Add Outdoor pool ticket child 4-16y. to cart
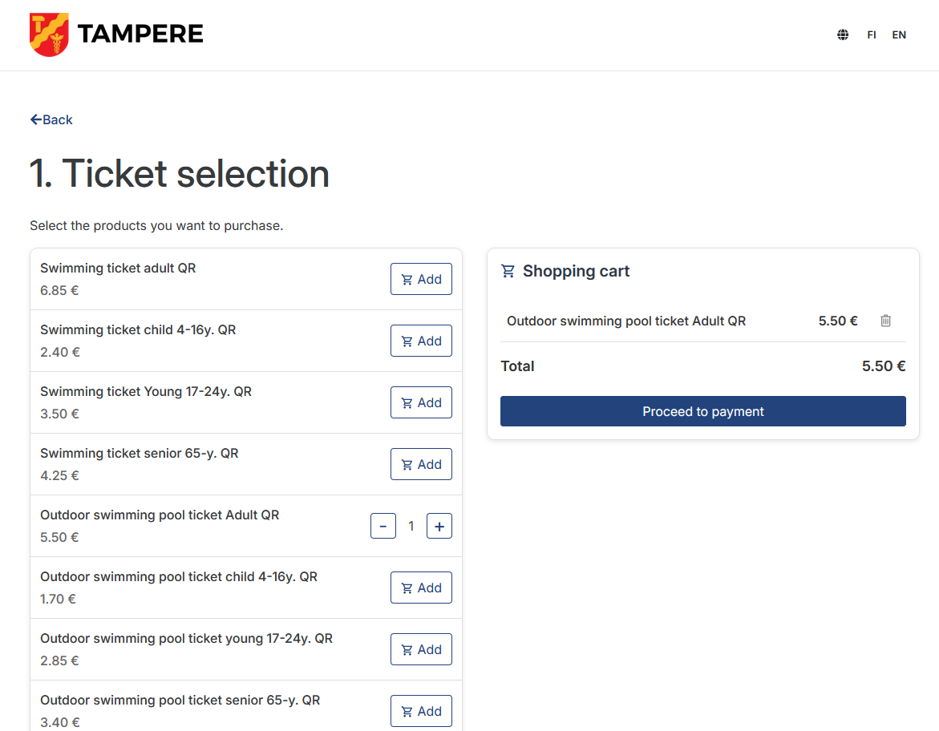 [x=421, y=588]
